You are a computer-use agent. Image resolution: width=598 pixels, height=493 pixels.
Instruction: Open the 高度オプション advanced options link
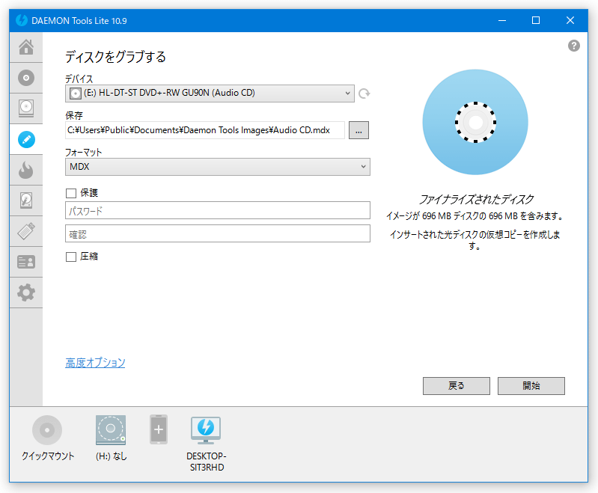coord(95,363)
